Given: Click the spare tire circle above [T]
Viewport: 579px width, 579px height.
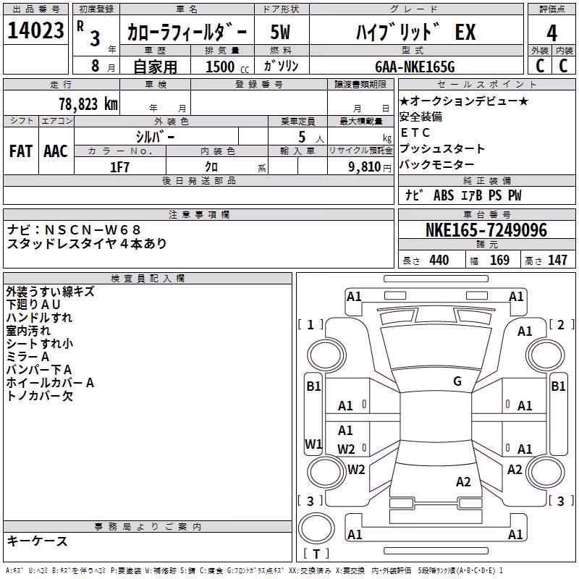Looking at the screenshot, I should (316, 528).
